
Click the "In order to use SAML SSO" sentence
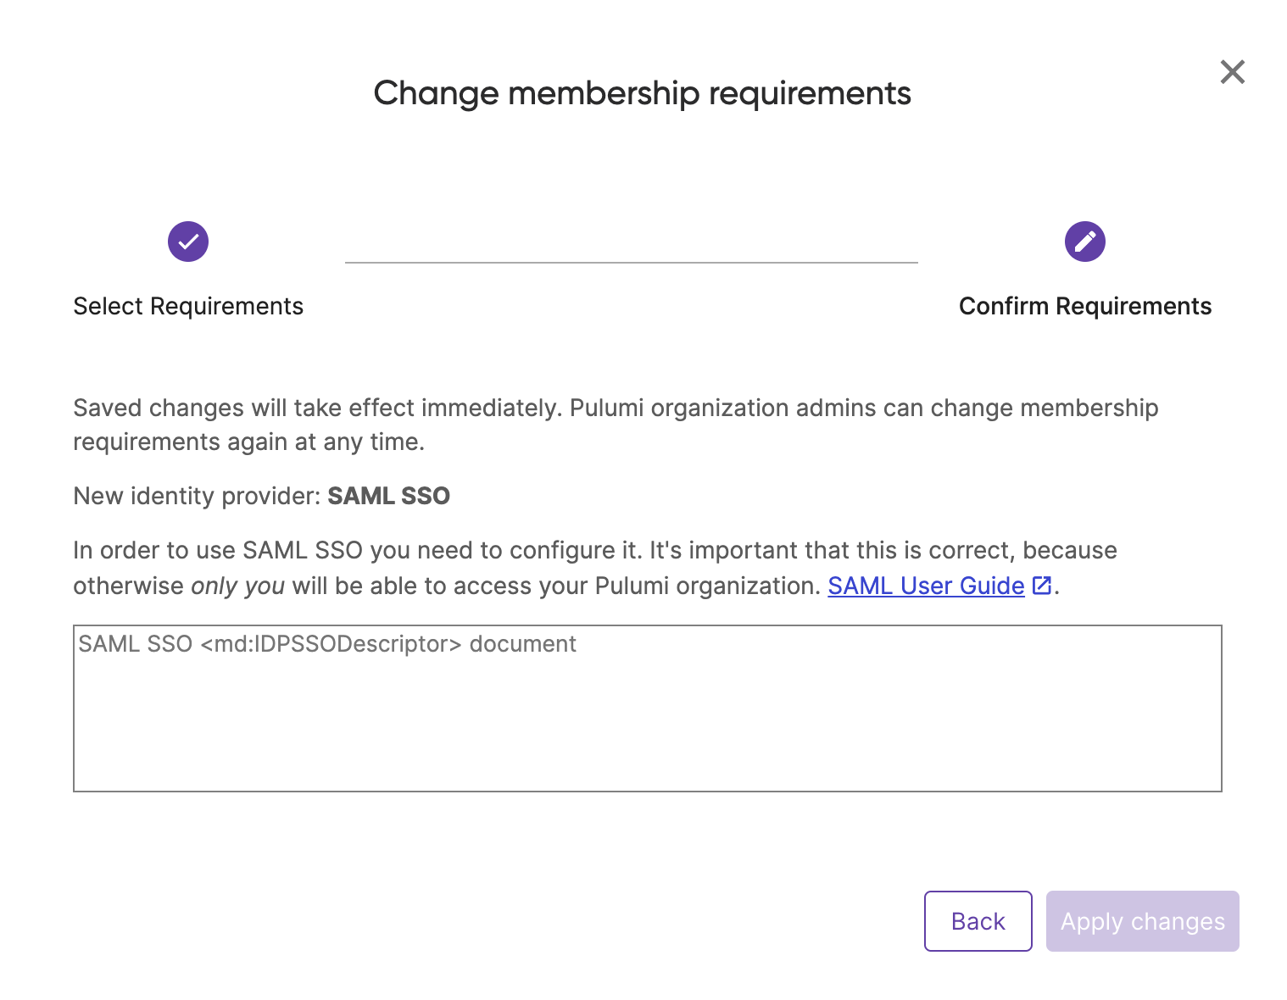(x=356, y=550)
